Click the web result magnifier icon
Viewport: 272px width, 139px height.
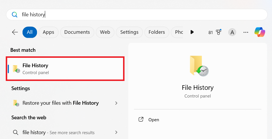click(x=16, y=132)
